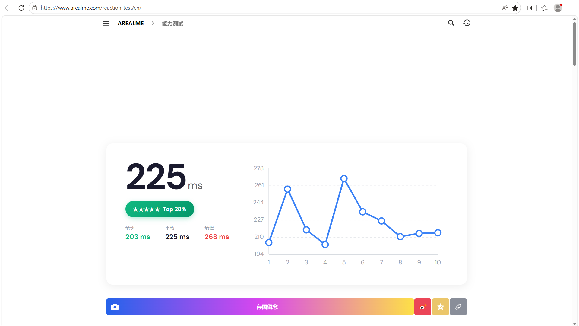Click the scrollbar up arrow
Image resolution: width=579 pixels, height=326 pixels.
(574, 19)
